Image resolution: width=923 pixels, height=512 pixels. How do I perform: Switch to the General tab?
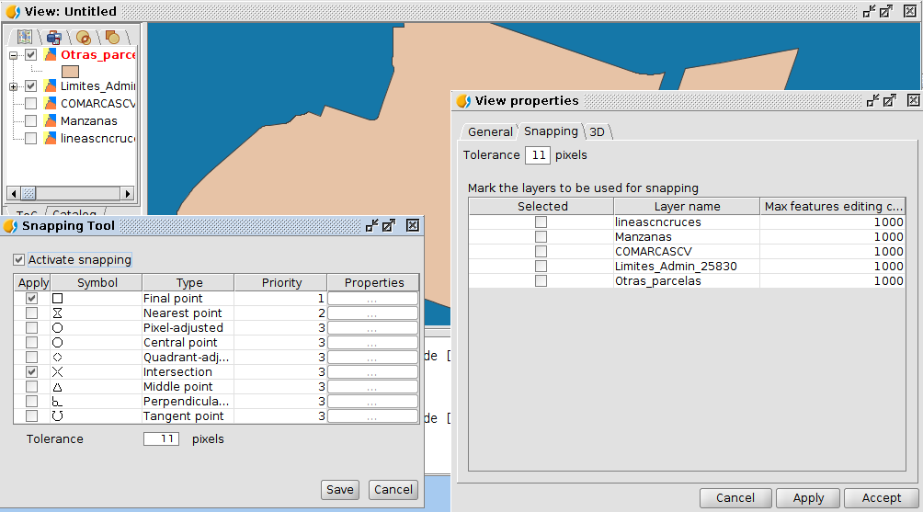point(490,131)
